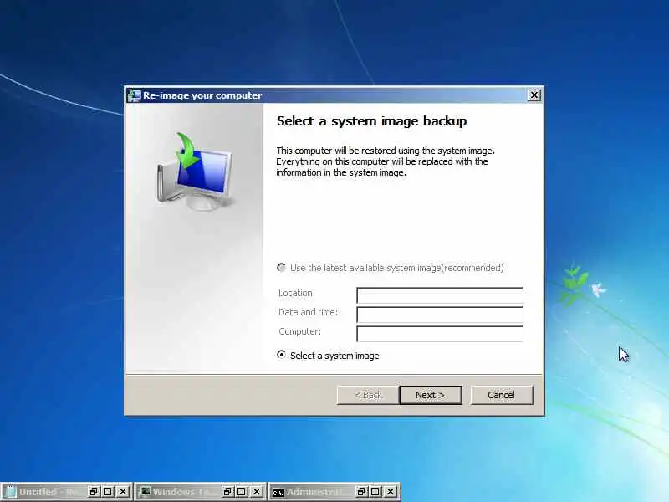The width and height of the screenshot is (669, 502).
Task: Restore the Administrator command prompt window
Action: 361,492
